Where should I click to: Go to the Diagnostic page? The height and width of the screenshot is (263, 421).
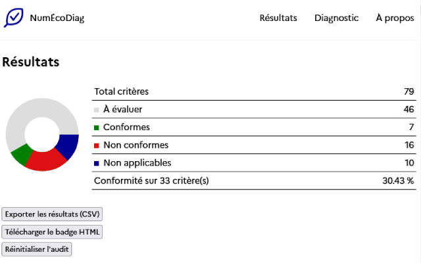[336, 18]
